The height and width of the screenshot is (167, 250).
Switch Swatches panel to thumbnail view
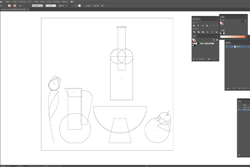[217, 40]
